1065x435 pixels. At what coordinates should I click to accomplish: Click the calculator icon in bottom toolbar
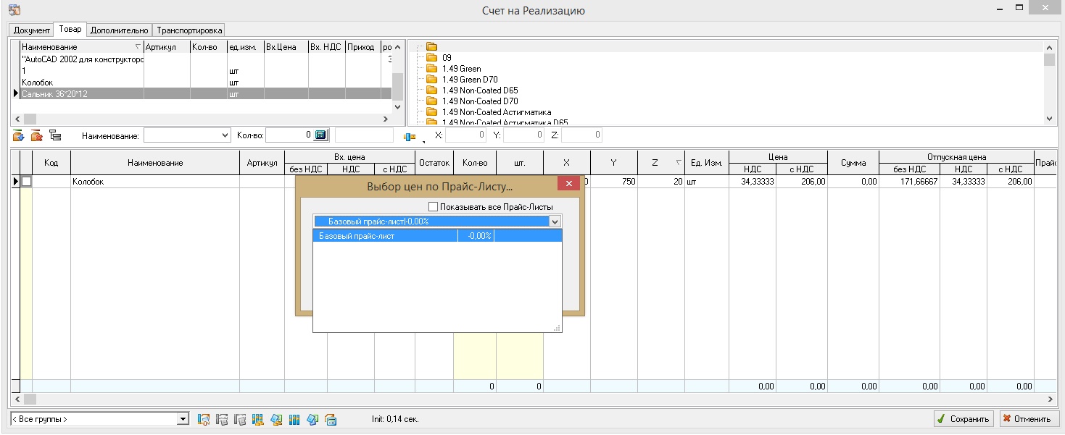pos(331,419)
